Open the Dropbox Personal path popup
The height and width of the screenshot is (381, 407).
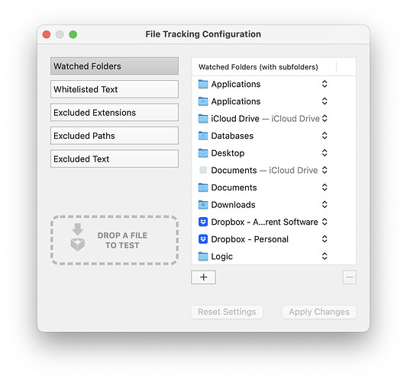click(x=325, y=239)
